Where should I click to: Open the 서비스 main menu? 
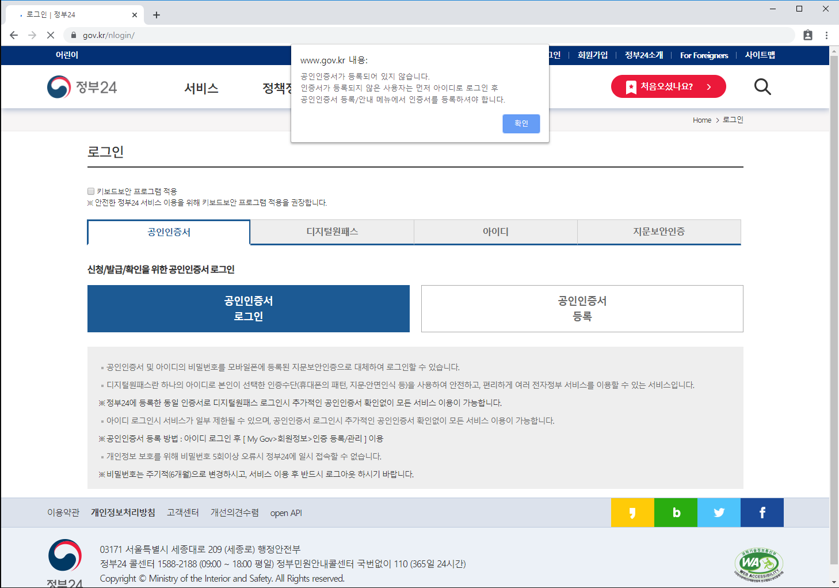(201, 88)
